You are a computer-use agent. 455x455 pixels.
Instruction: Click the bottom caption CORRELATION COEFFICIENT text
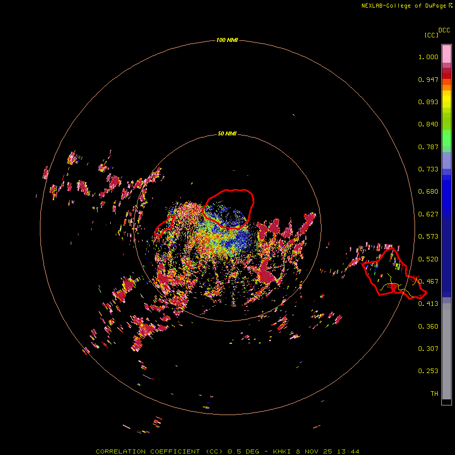pyautogui.click(x=148, y=451)
